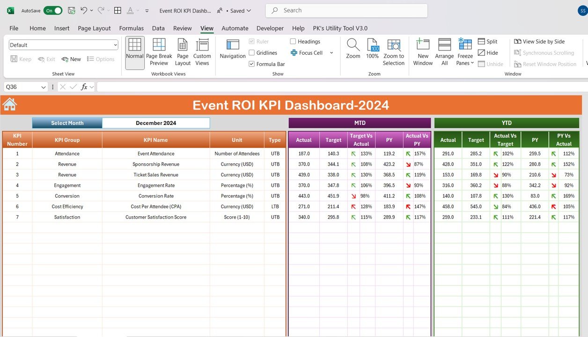This screenshot has width=588, height=337.
Task: Click View Side by Side
Action: (539, 42)
